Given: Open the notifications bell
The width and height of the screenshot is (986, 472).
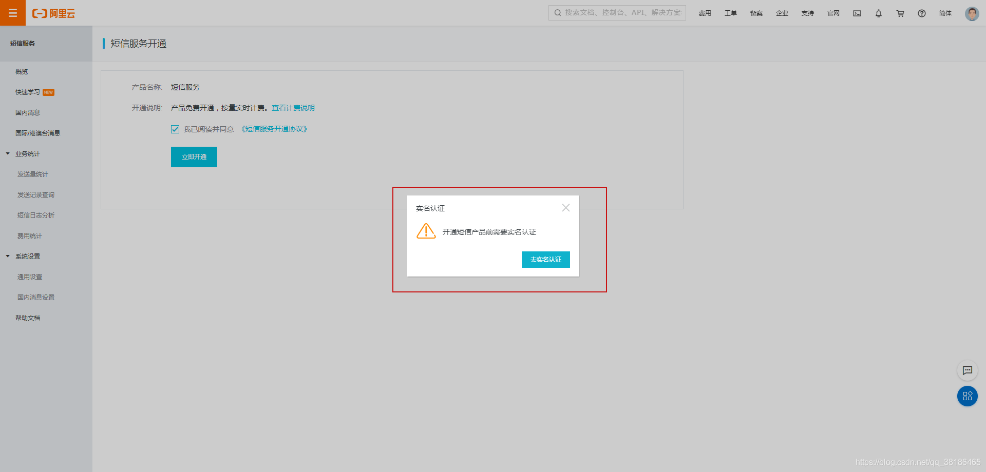Looking at the screenshot, I should click(x=878, y=13).
